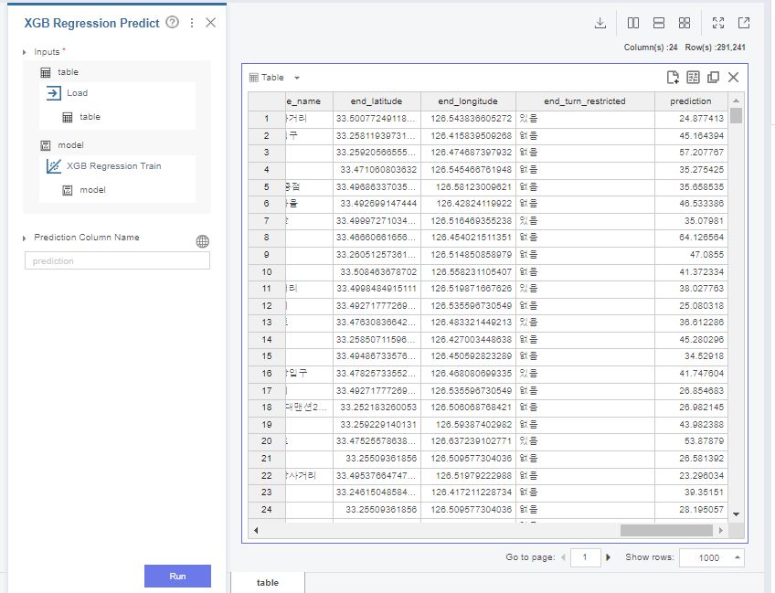Close the Table view panel
The image size is (775, 593).
(734, 77)
